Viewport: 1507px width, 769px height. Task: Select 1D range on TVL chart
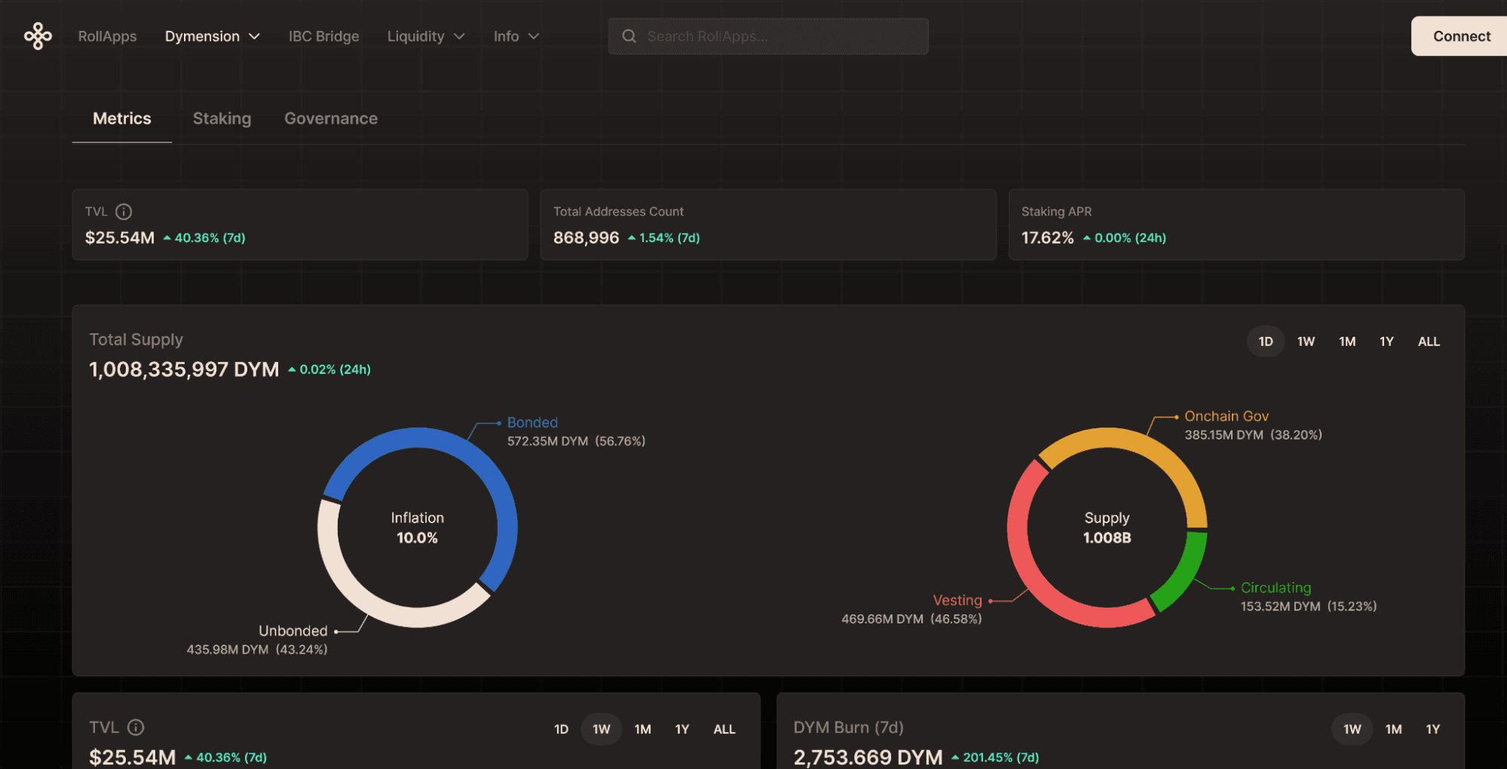pyautogui.click(x=561, y=729)
